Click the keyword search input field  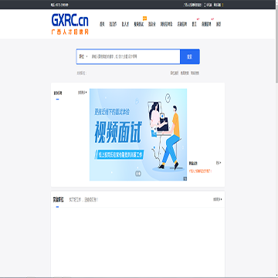click(135, 56)
